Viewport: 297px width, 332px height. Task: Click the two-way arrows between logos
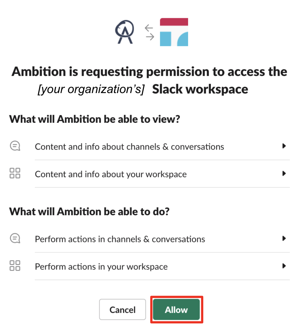[150, 32]
